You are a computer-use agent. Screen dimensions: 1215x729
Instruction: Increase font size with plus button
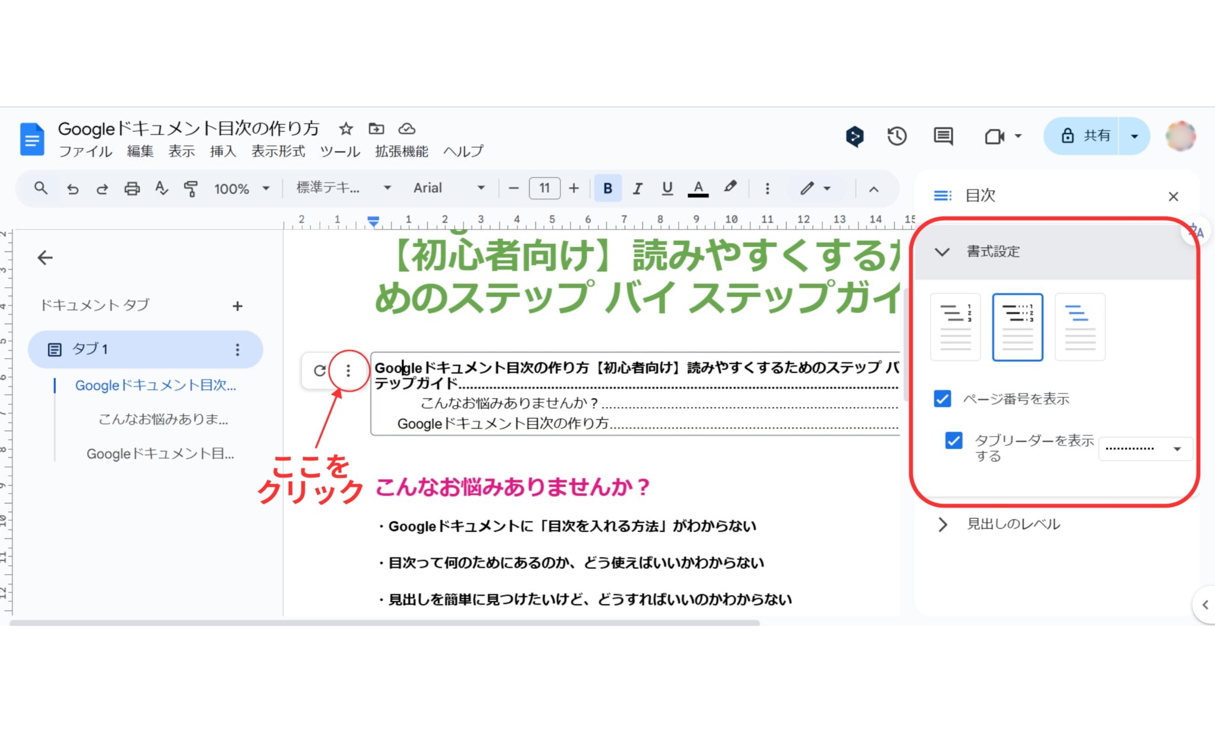pyautogui.click(x=574, y=189)
